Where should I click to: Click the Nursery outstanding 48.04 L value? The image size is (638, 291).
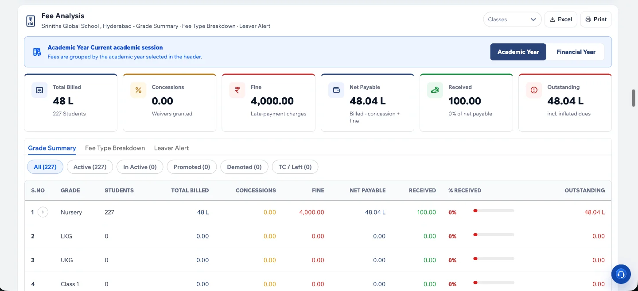coord(595,212)
